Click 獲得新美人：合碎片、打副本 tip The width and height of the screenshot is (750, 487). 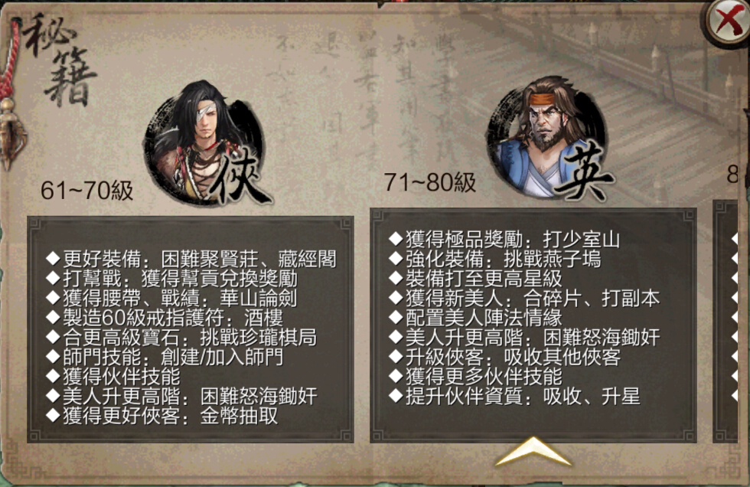524,298
